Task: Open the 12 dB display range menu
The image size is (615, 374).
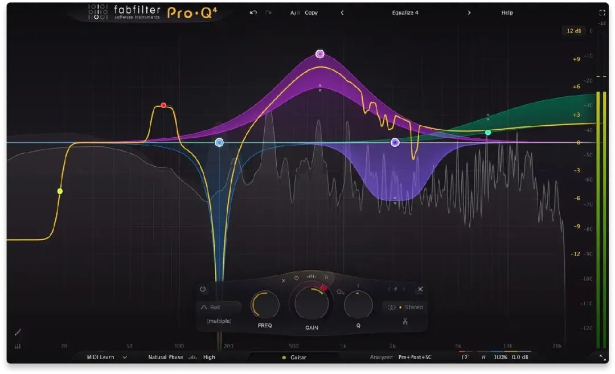Action: pyautogui.click(x=573, y=31)
